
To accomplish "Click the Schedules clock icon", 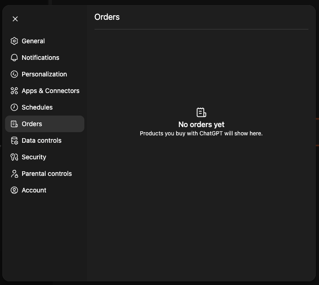I will (14, 107).
